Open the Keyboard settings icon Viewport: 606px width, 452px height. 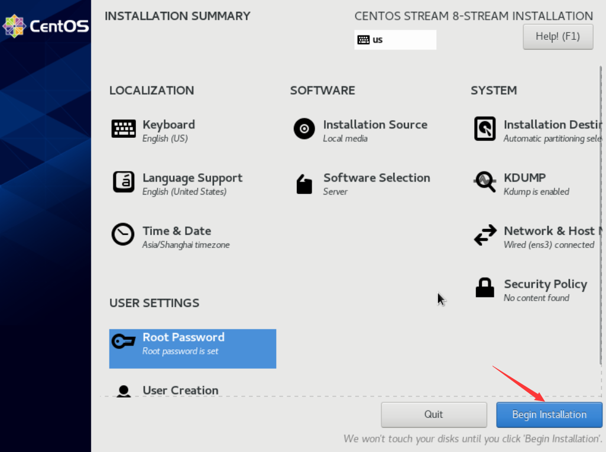point(124,129)
